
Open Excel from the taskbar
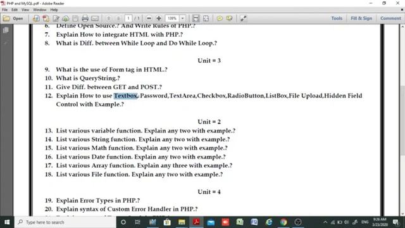[240, 222]
